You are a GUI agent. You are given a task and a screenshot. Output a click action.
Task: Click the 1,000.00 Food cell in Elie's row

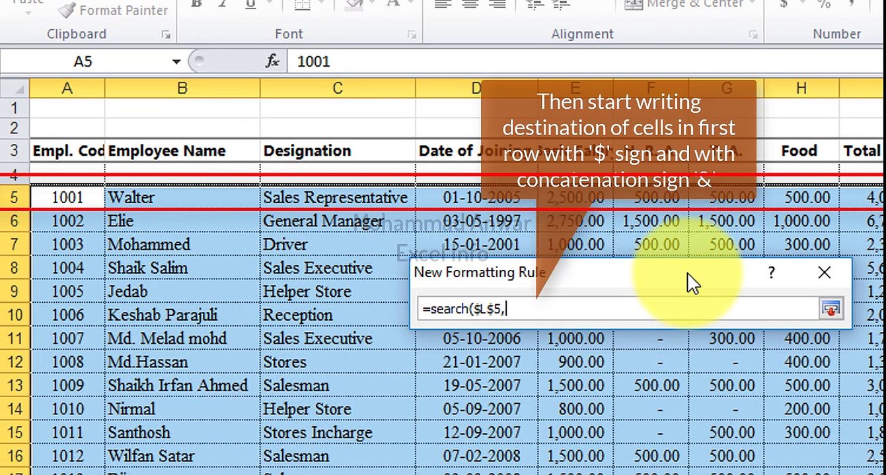click(801, 220)
